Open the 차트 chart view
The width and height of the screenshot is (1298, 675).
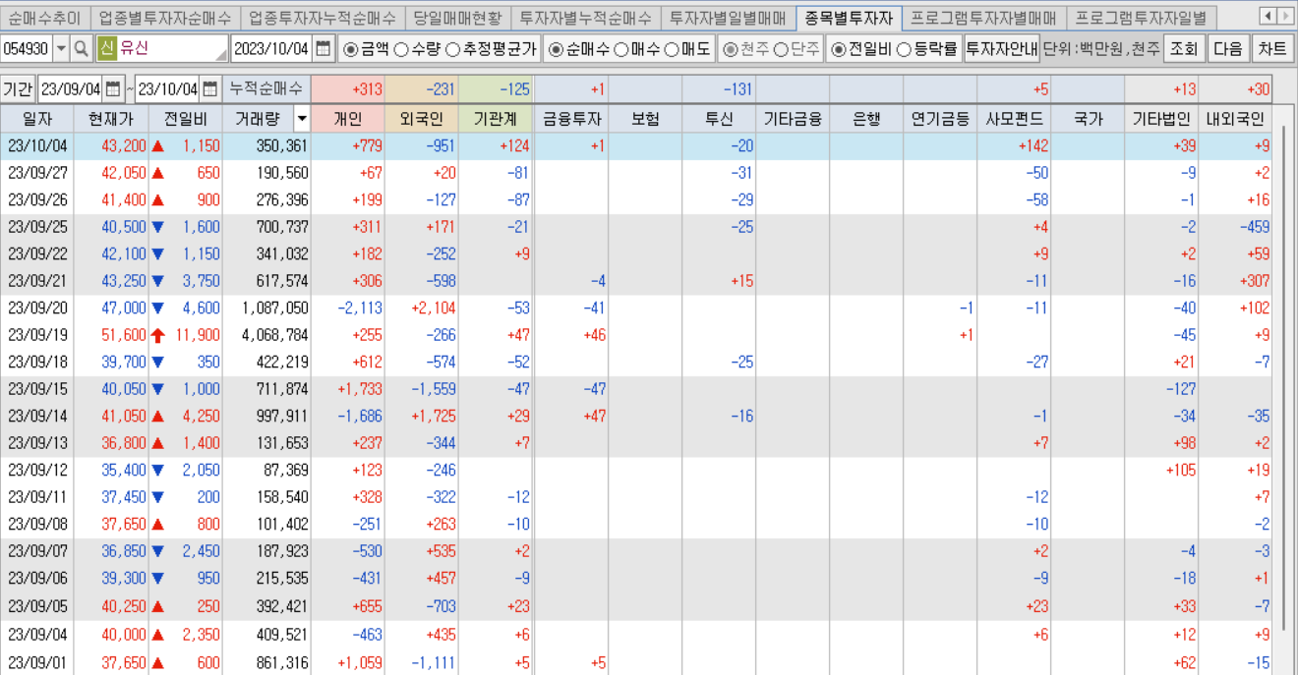[1271, 47]
